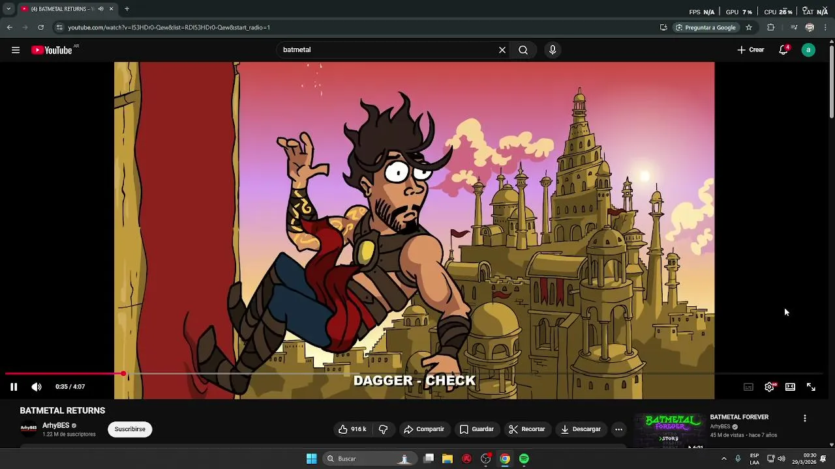Like the video with 916 k
The image size is (835, 469).
(352, 429)
